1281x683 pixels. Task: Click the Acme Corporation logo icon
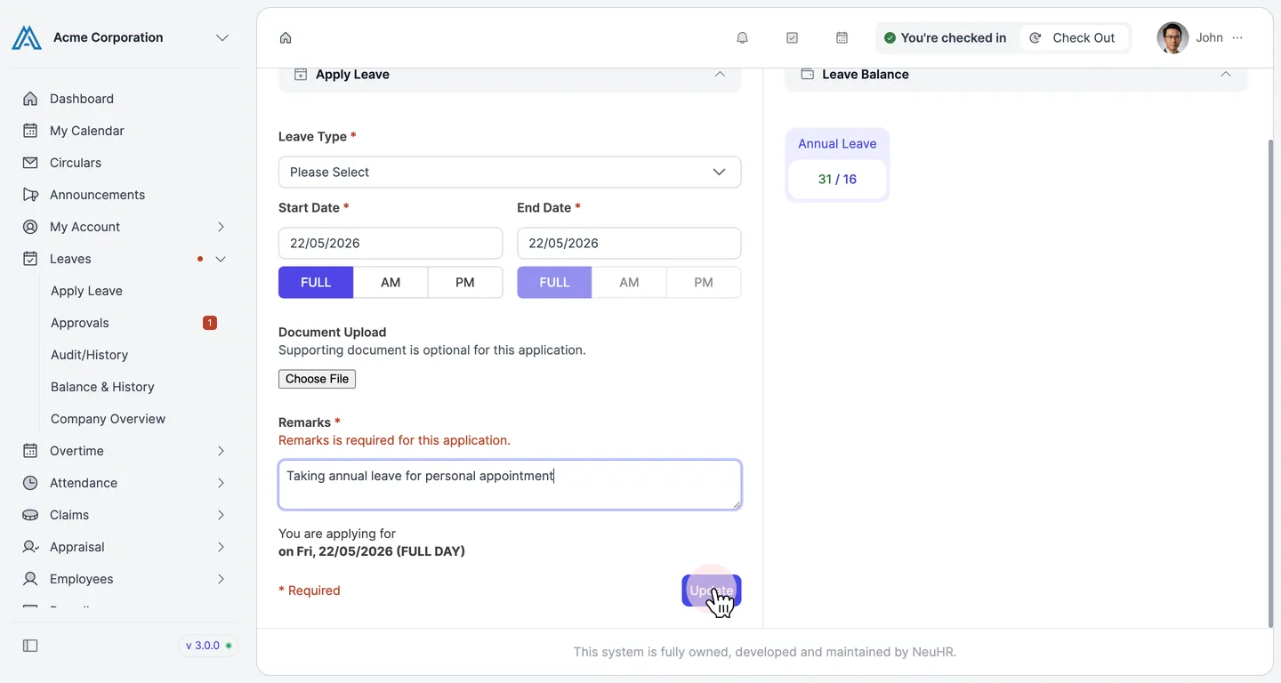point(27,37)
